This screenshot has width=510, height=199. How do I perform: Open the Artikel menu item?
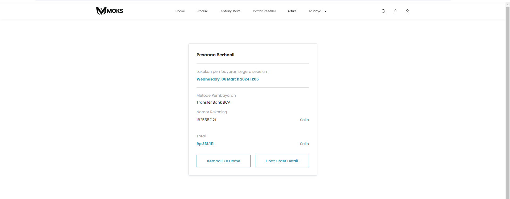click(292, 11)
